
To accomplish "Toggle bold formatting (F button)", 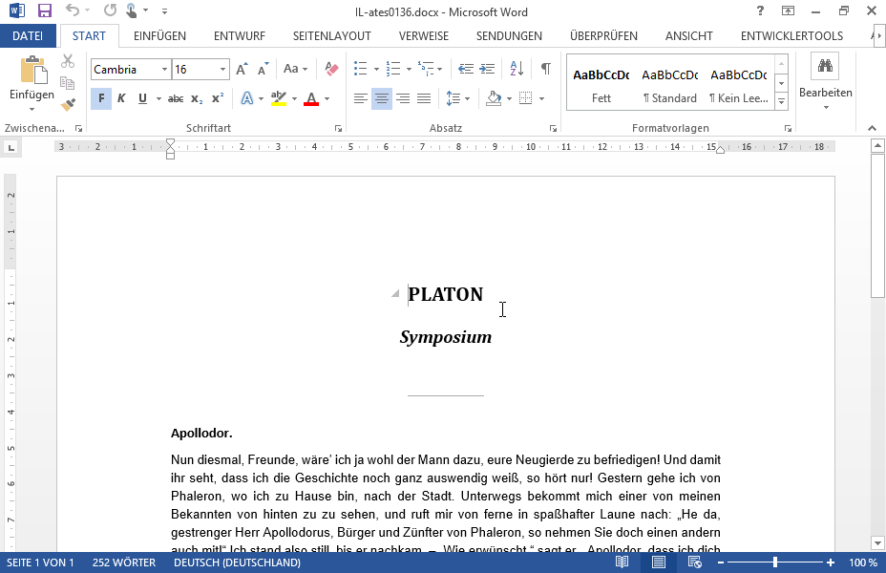I will click(x=101, y=99).
